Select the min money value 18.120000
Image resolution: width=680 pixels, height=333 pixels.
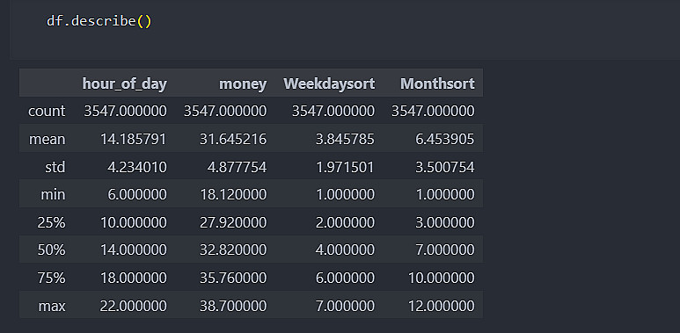(233, 194)
